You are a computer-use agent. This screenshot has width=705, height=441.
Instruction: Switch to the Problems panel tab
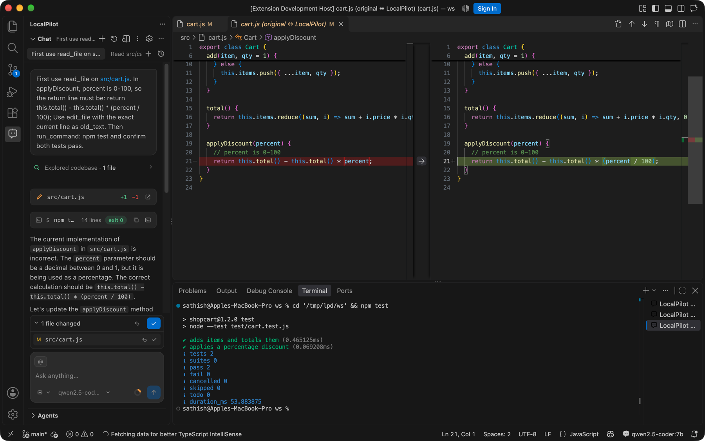(192, 291)
